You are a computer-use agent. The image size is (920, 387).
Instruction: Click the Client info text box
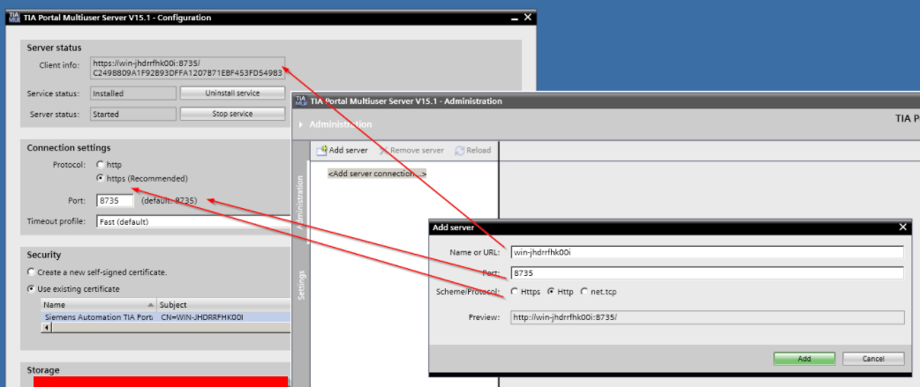(188, 68)
